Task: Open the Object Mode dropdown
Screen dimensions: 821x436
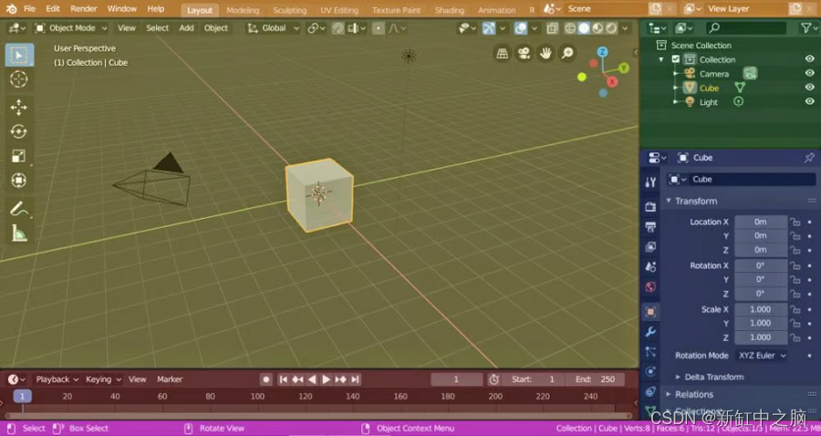Action: [70, 28]
